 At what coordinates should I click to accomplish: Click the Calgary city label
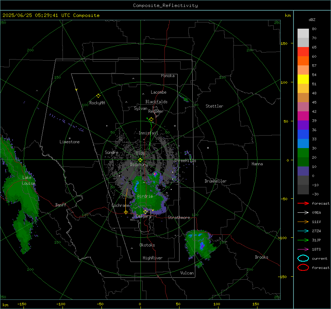coord(143,216)
